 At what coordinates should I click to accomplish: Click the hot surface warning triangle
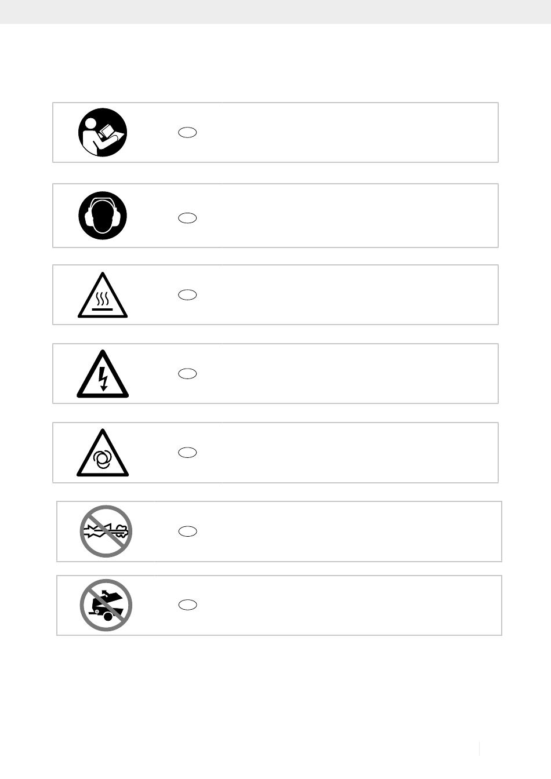pyautogui.click(x=103, y=295)
